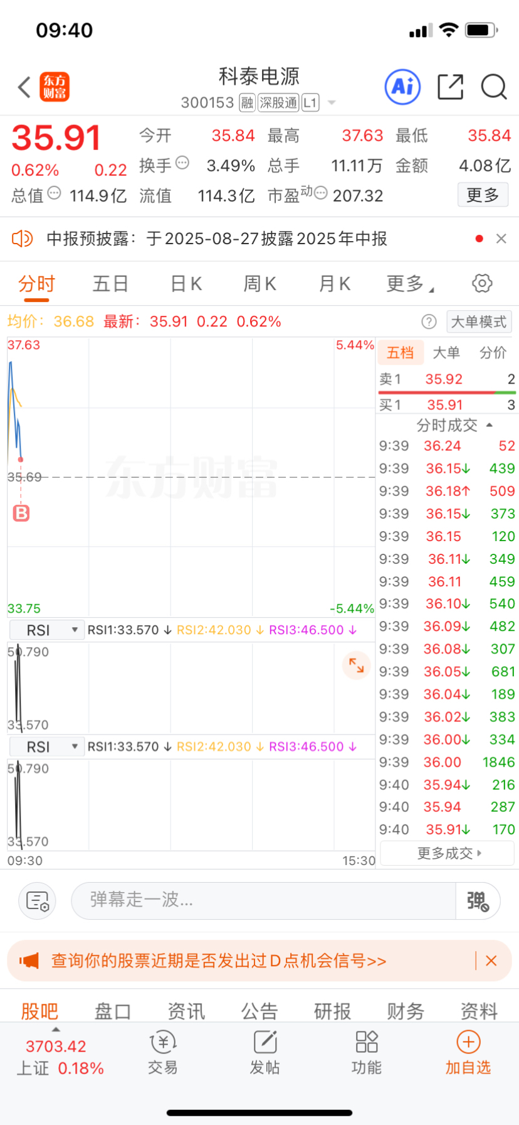Tap the promo megaphone icon

pos(29,961)
